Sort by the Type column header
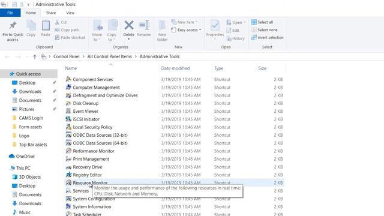This screenshot has width=384, height=216. coord(218,68)
